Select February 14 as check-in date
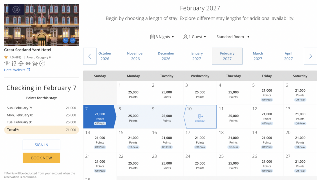The image size is (317, 180). [x=100, y=140]
